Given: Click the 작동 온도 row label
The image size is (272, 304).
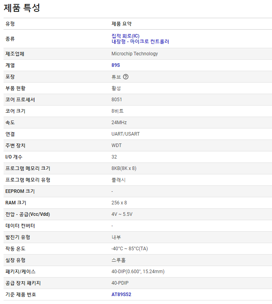Looking at the screenshot, I should click(x=15, y=249).
